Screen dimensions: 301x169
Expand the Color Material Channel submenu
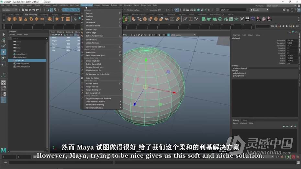(102, 101)
